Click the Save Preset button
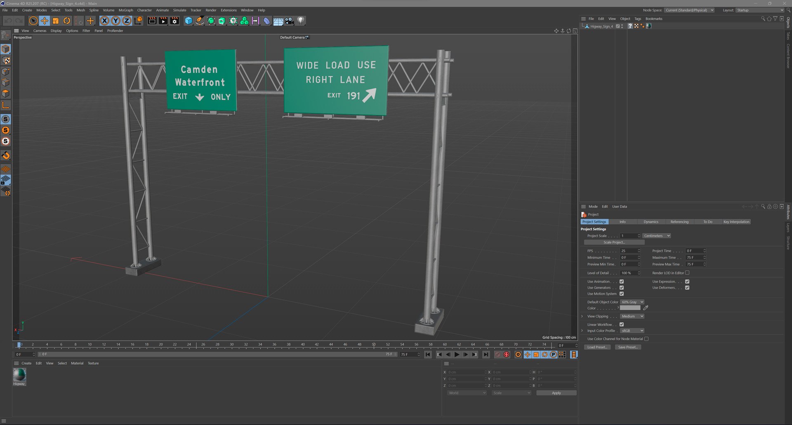The image size is (792, 425). click(x=628, y=347)
